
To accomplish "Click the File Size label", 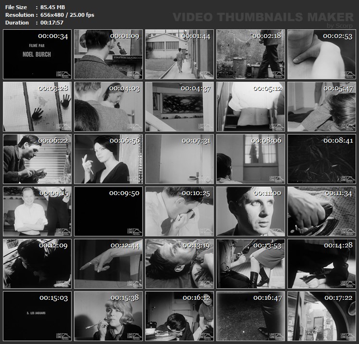I will pyautogui.click(x=16, y=7).
